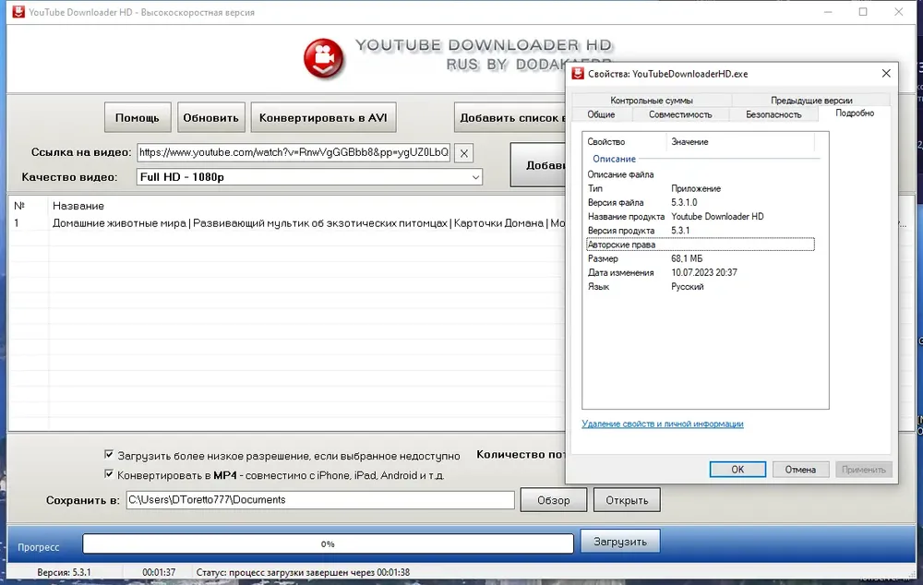Start the download with Загрузить button
This screenshot has height=585, width=923.
(620, 542)
